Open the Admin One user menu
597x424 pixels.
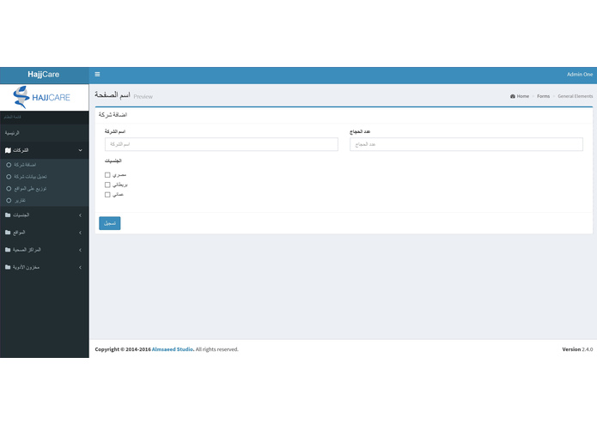pyautogui.click(x=580, y=74)
